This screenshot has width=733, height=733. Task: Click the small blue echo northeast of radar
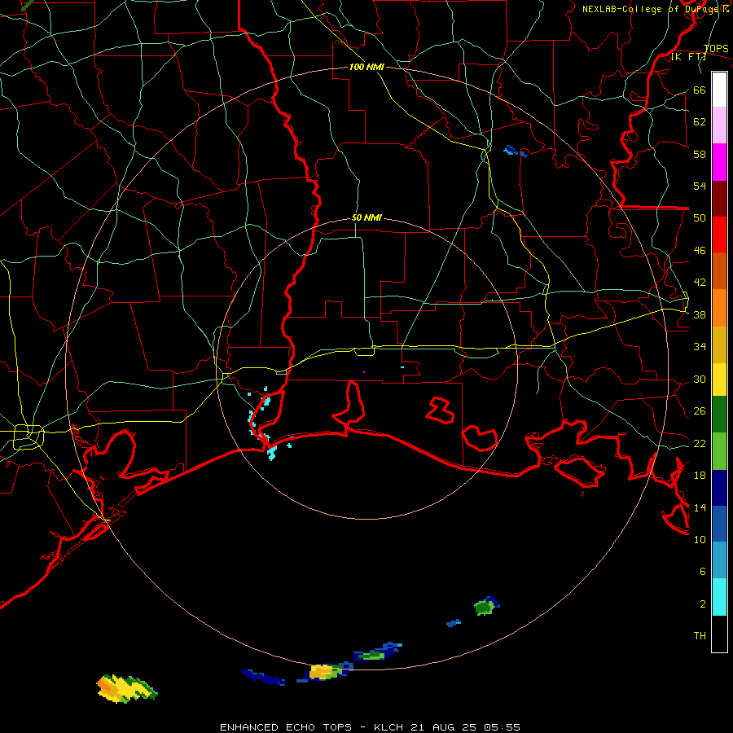pos(516,151)
